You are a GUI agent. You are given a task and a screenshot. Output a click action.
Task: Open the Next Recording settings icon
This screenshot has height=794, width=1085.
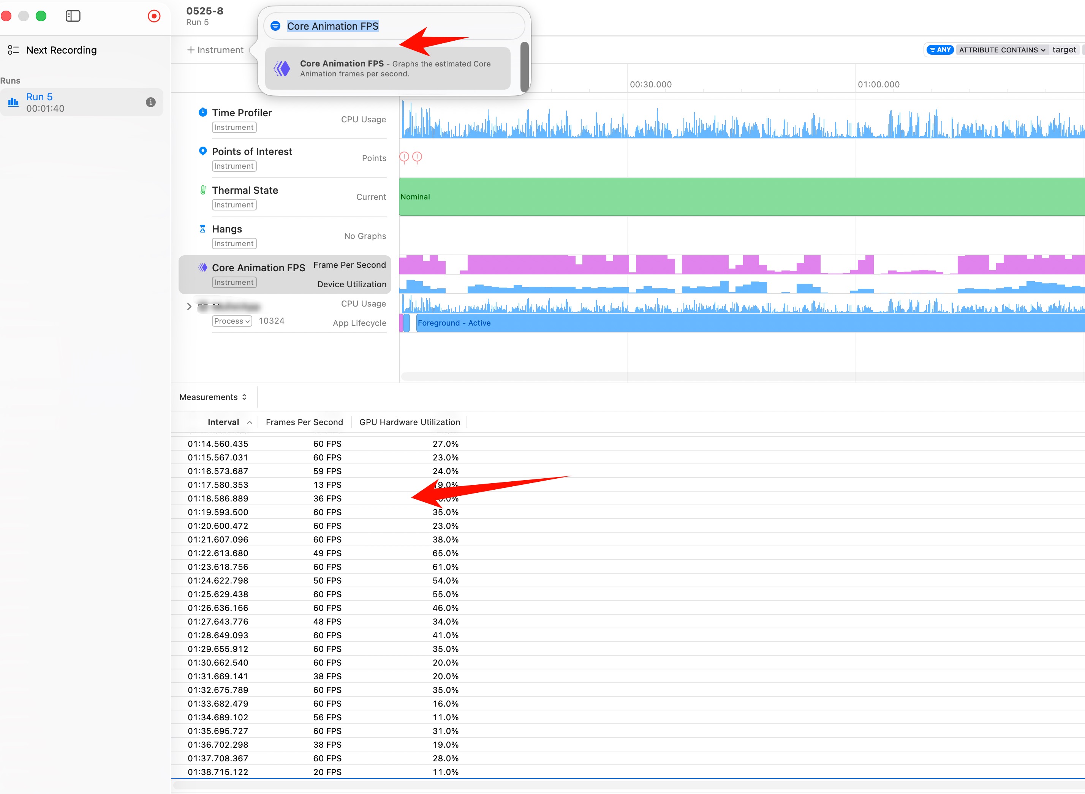13,50
